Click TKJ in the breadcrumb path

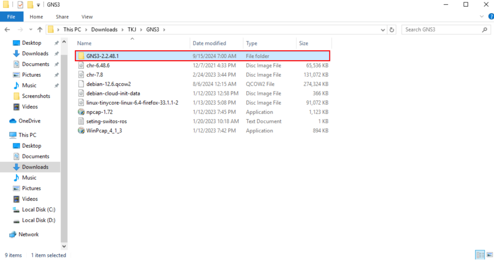click(131, 29)
